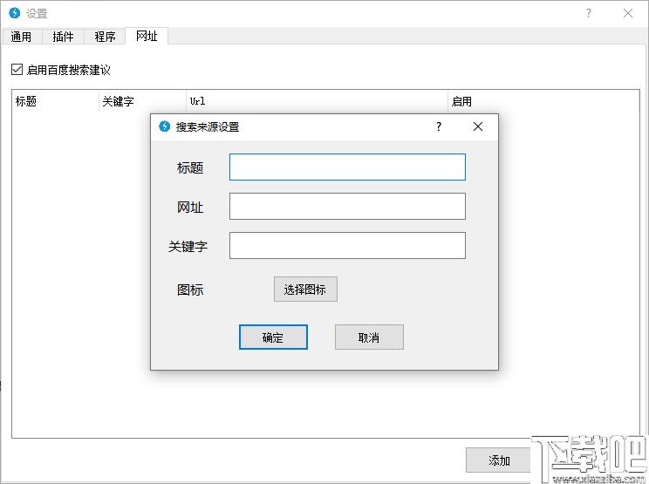Click the 选择图标 button

coord(305,290)
